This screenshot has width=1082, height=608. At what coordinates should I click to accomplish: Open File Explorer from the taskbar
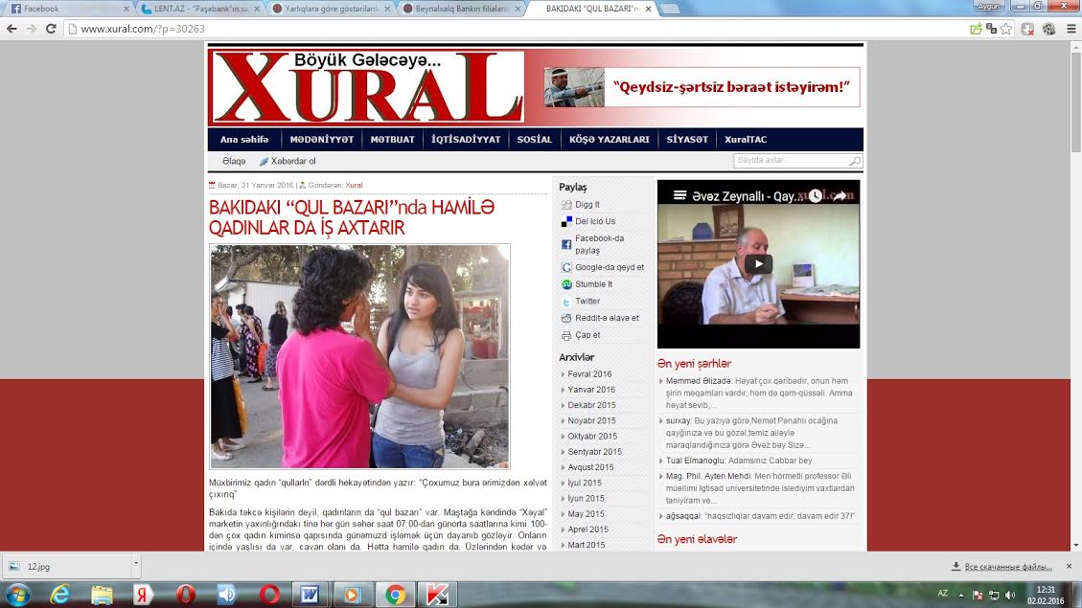102,595
